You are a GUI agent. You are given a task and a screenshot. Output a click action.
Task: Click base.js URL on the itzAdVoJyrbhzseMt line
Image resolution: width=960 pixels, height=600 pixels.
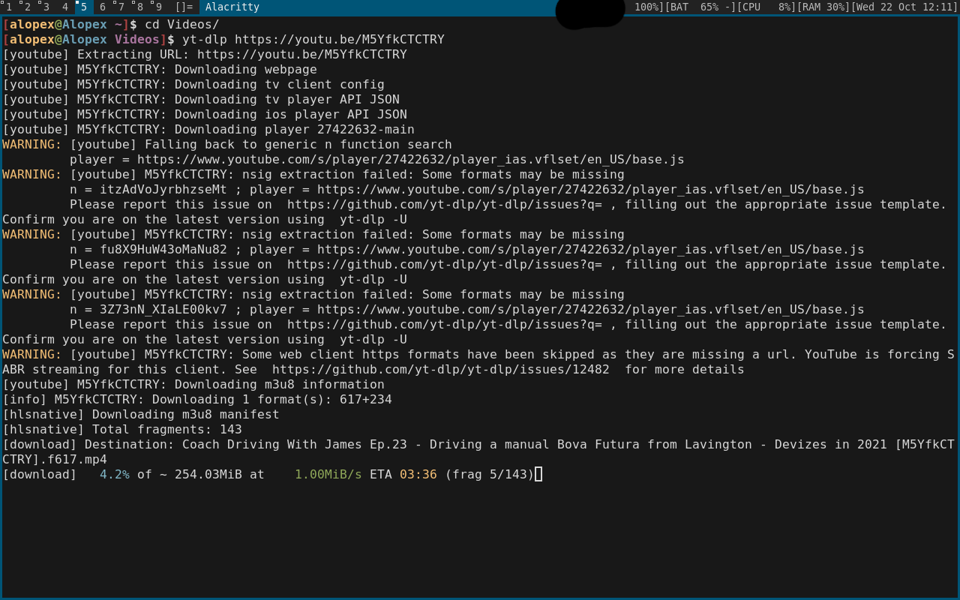click(591, 190)
